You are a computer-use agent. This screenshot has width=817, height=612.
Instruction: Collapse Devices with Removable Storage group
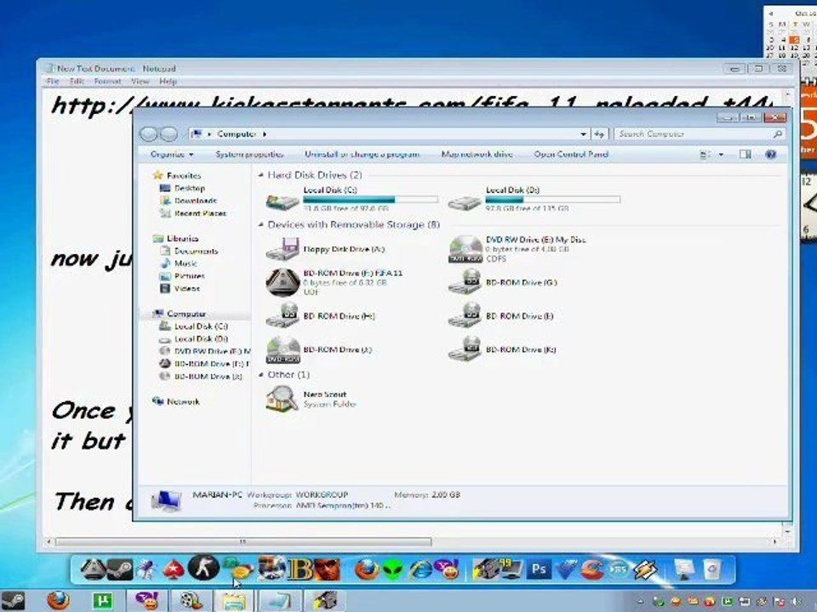[x=261, y=224]
